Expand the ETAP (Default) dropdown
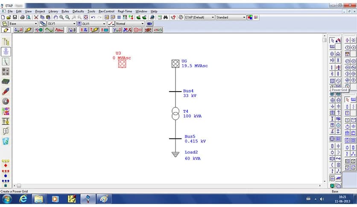Image resolution: width=357 pixels, height=207 pixels. [x=212, y=17]
